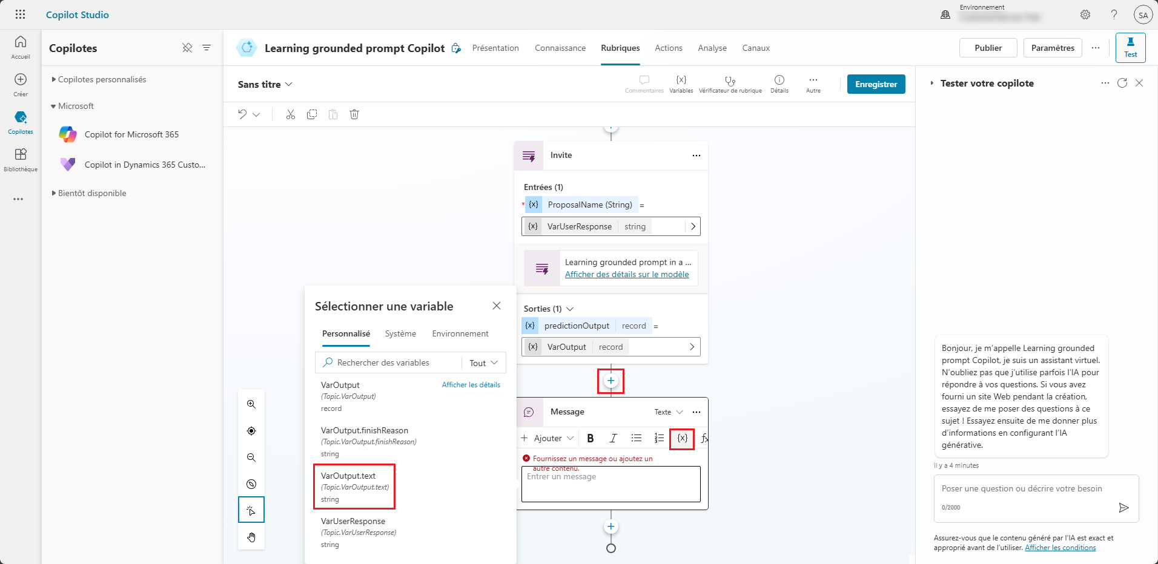The height and width of the screenshot is (564, 1158).
Task: Undo the last action on the canvas
Action: 242,114
